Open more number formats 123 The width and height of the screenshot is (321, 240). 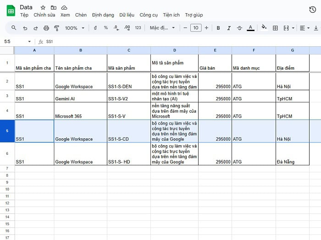point(138,28)
